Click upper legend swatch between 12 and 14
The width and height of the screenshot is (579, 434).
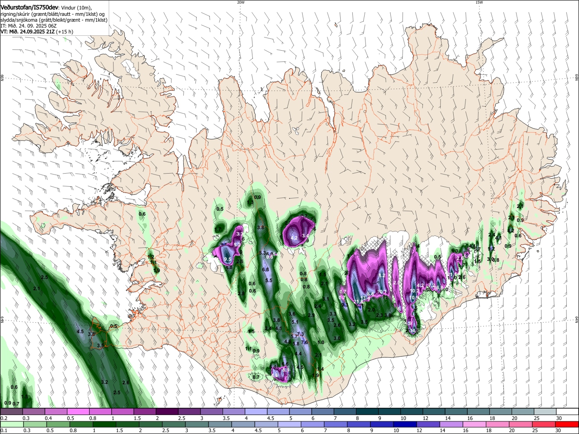[434, 412]
